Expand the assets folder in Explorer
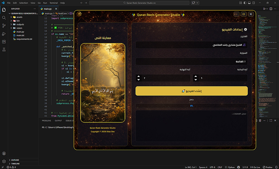Viewport: 279px width, 169px height. 20,17
